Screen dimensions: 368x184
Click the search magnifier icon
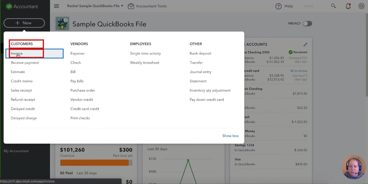(333, 6)
